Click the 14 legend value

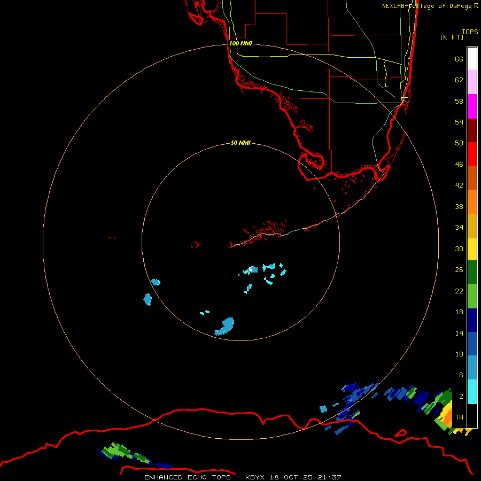coord(459,333)
